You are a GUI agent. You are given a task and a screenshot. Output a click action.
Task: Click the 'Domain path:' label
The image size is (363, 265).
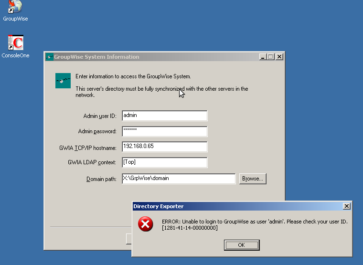pos(101,179)
